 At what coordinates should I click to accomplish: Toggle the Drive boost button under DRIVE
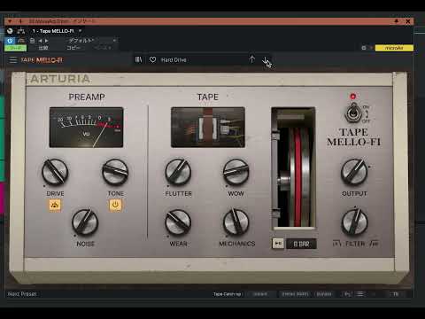[x=55, y=205]
